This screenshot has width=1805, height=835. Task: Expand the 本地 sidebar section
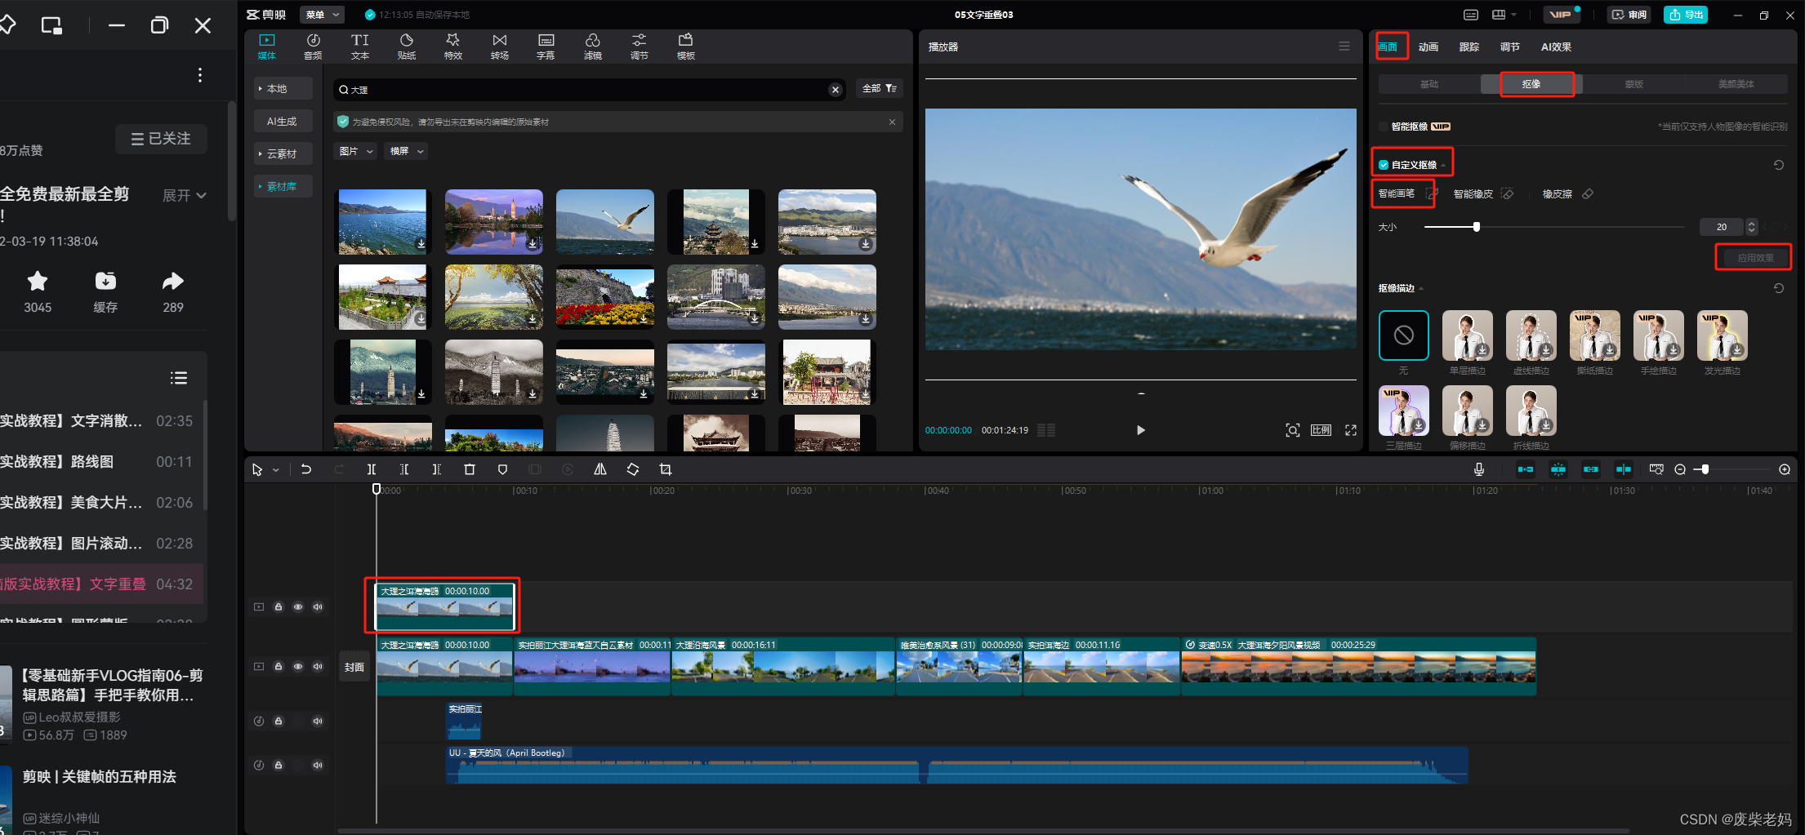(x=283, y=88)
